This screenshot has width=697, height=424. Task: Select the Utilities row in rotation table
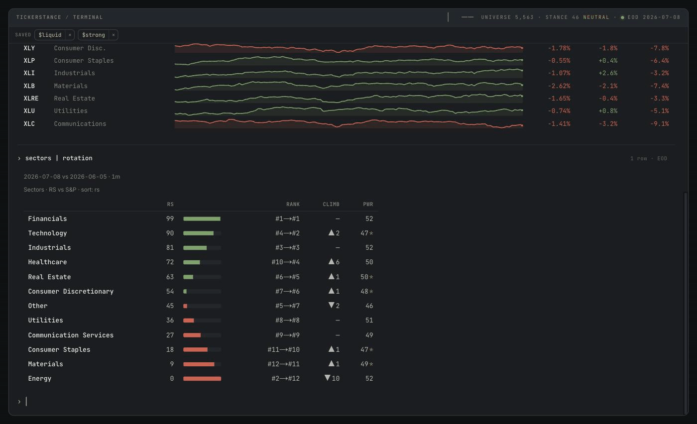click(201, 320)
